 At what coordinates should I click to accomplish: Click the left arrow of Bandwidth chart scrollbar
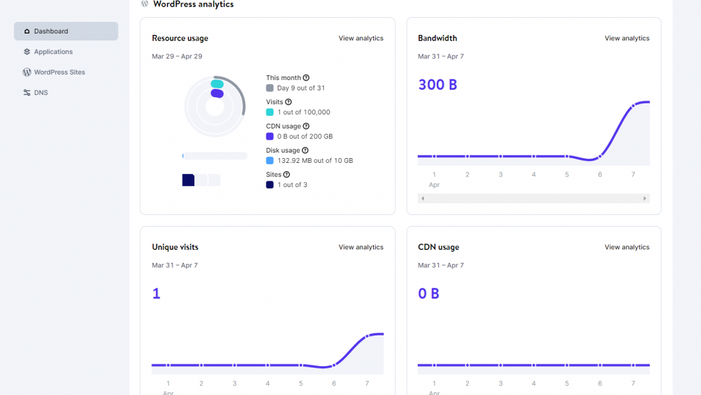click(x=422, y=199)
